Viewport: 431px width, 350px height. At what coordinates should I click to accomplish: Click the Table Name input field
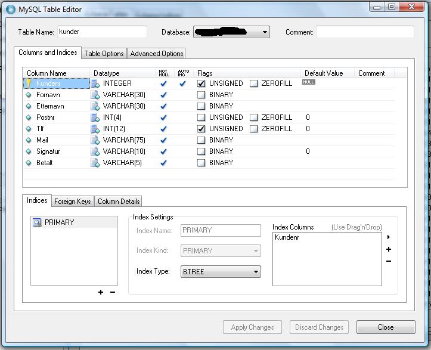tap(103, 32)
